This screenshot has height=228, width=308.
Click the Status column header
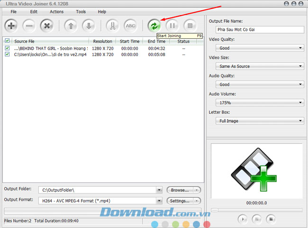point(183,41)
